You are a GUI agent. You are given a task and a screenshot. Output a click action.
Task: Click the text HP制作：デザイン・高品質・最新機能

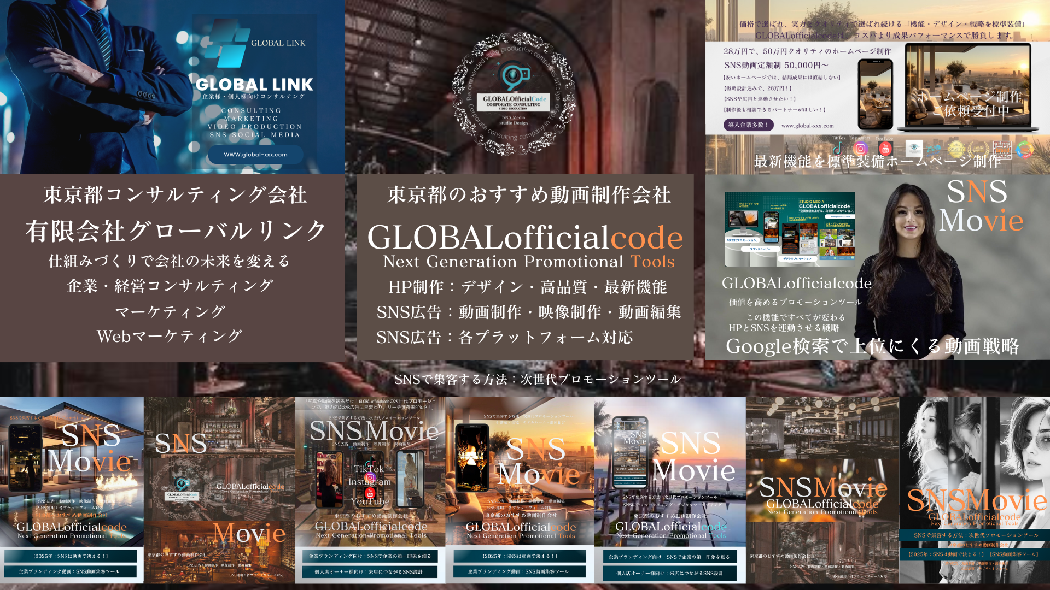[x=528, y=287]
